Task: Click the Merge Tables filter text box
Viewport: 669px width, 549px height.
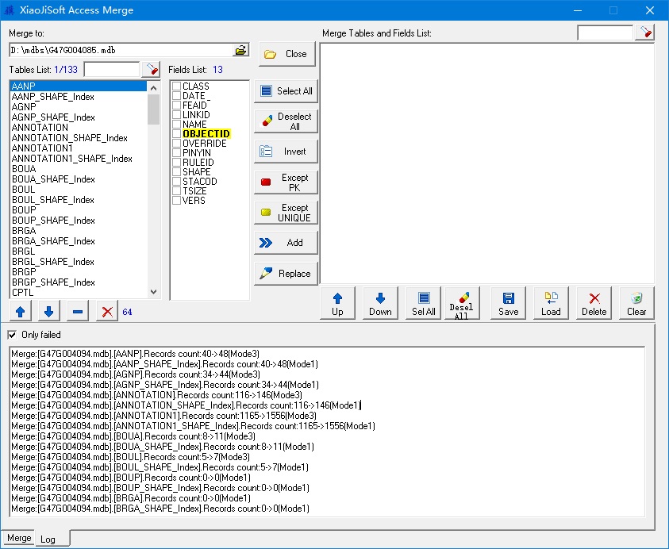Action: pyautogui.click(x=605, y=33)
